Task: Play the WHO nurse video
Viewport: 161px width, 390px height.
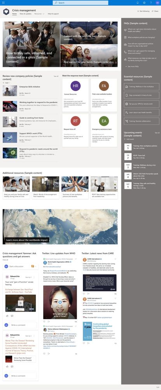Action: point(59,302)
